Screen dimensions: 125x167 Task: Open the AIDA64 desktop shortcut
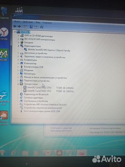[x=4, y=55]
